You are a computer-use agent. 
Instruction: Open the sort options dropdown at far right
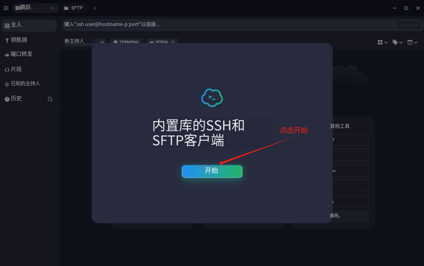pos(412,43)
